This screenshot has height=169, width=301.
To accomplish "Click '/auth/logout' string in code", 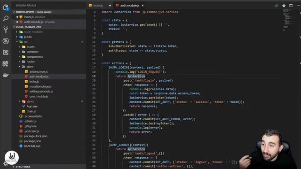I will [145, 154].
